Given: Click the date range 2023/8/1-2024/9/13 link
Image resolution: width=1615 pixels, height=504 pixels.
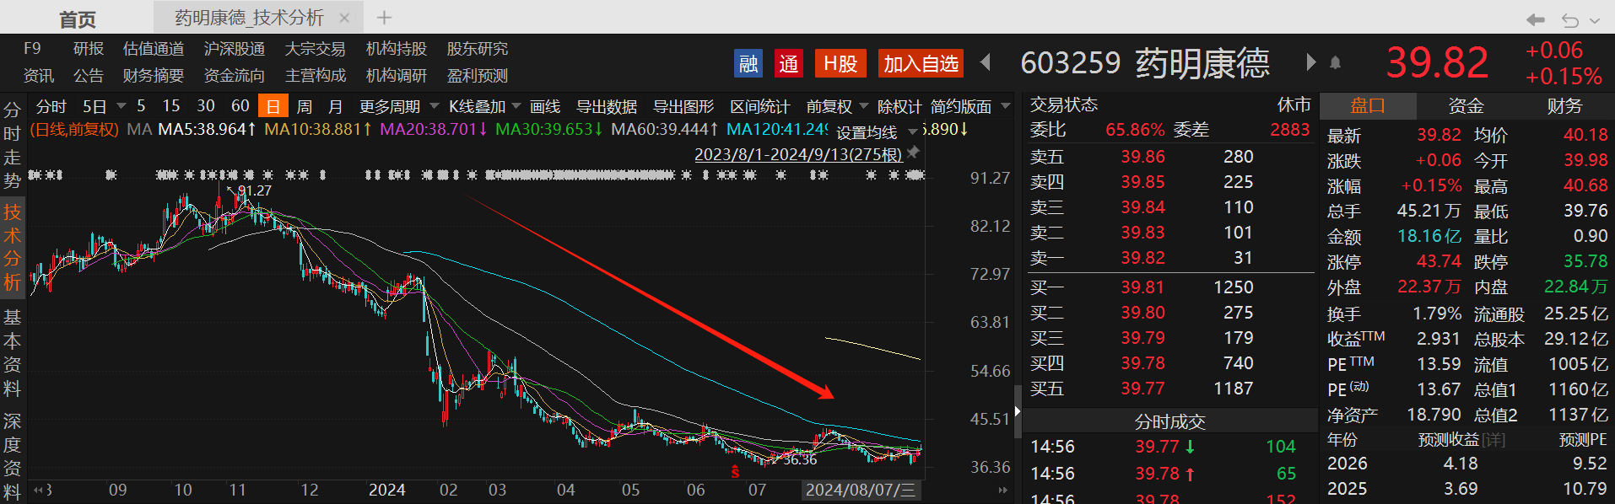Looking at the screenshot, I should click(798, 154).
